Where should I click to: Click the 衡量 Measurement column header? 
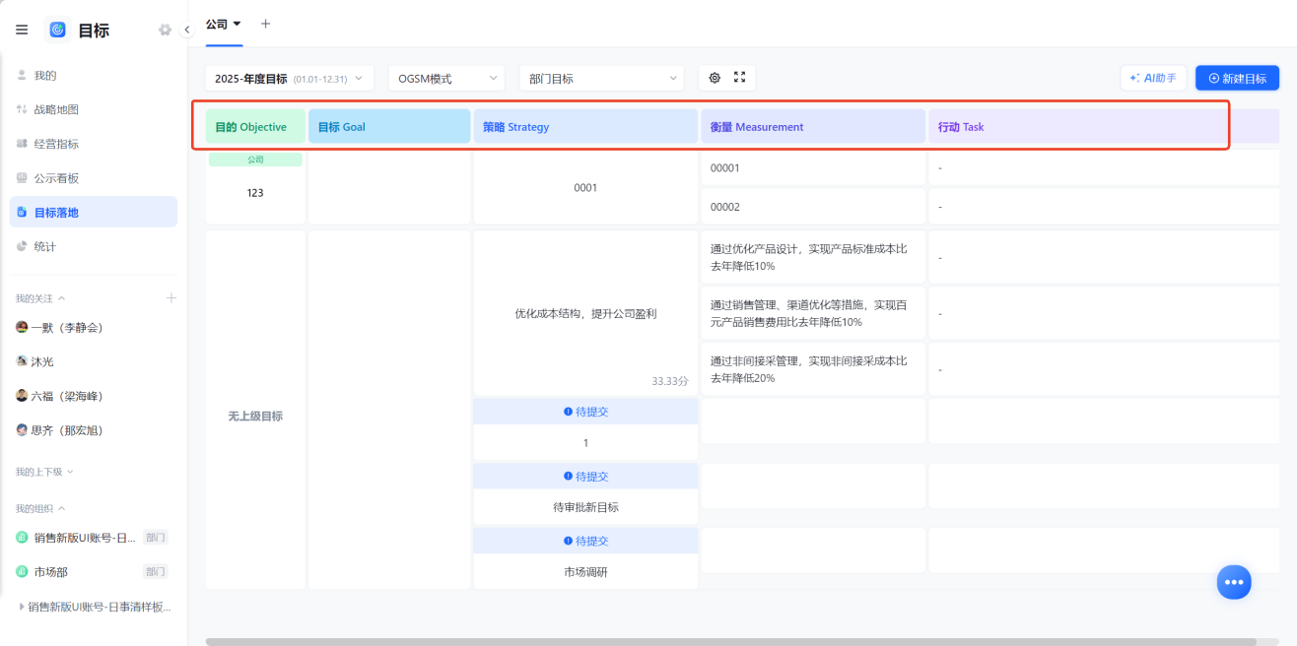[x=813, y=126]
